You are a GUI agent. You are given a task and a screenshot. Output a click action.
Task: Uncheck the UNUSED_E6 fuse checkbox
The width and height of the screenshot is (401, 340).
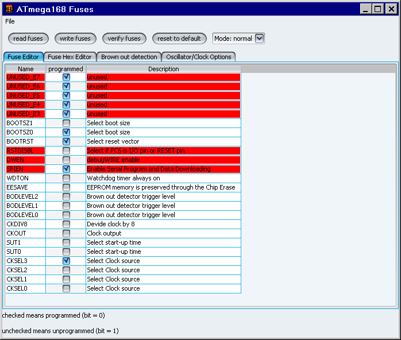coord(66,86)
